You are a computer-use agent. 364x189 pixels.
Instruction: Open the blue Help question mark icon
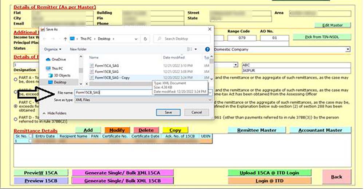(x=207, y=49)
